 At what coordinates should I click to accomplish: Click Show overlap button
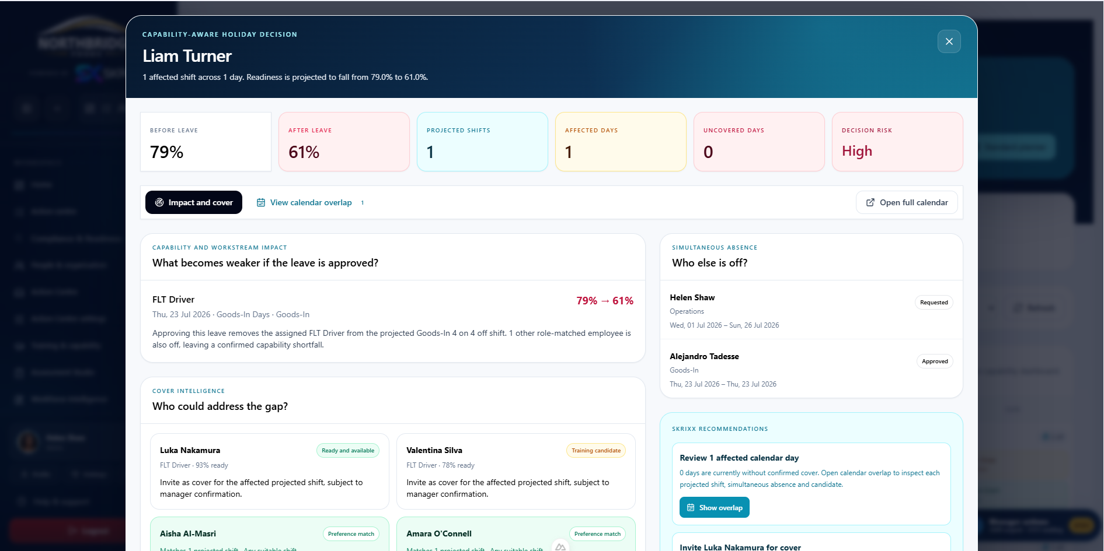715,507
